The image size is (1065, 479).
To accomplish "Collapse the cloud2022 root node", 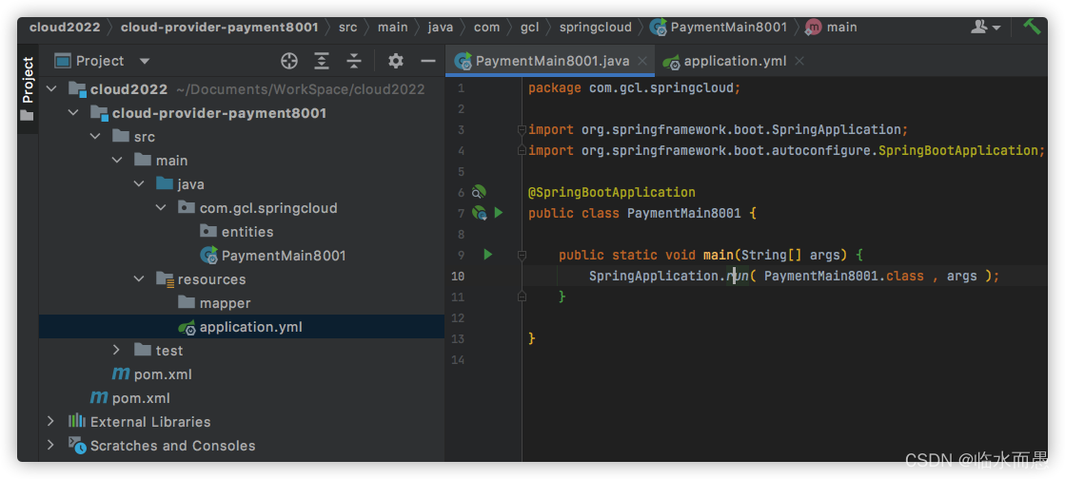I will (x=51, y=89).
